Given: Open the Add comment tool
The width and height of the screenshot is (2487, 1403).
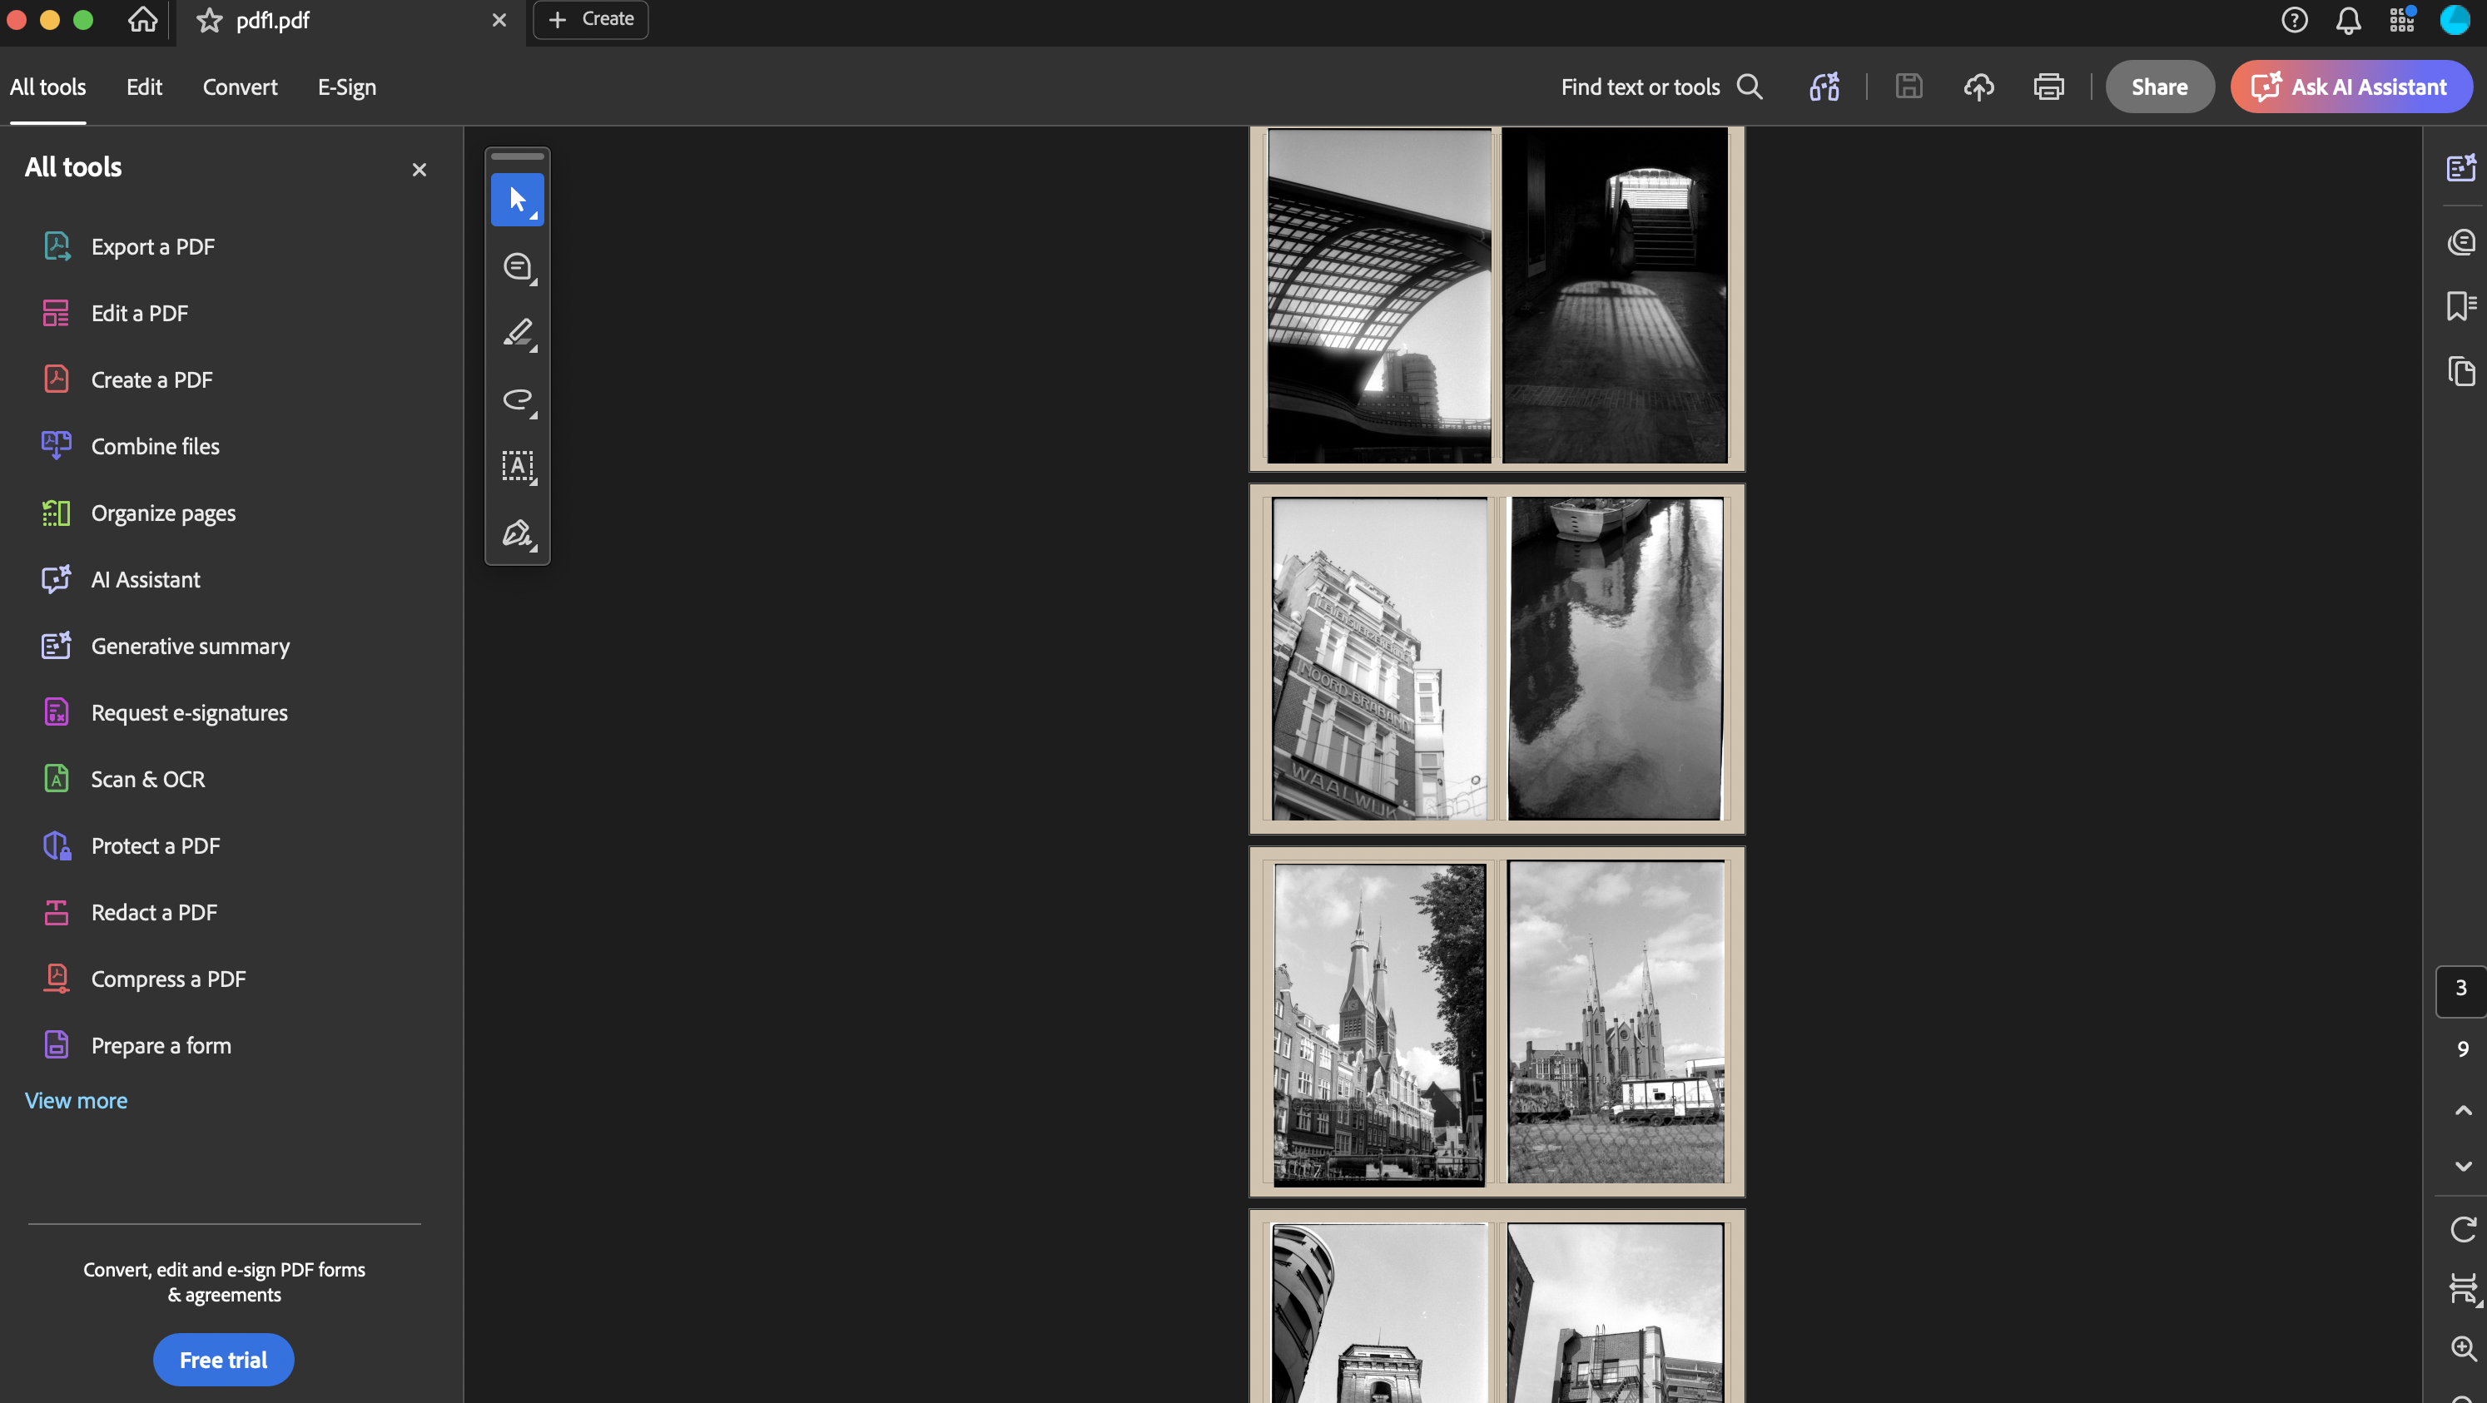Looking at the screenshot, I should tap(518, 266).
